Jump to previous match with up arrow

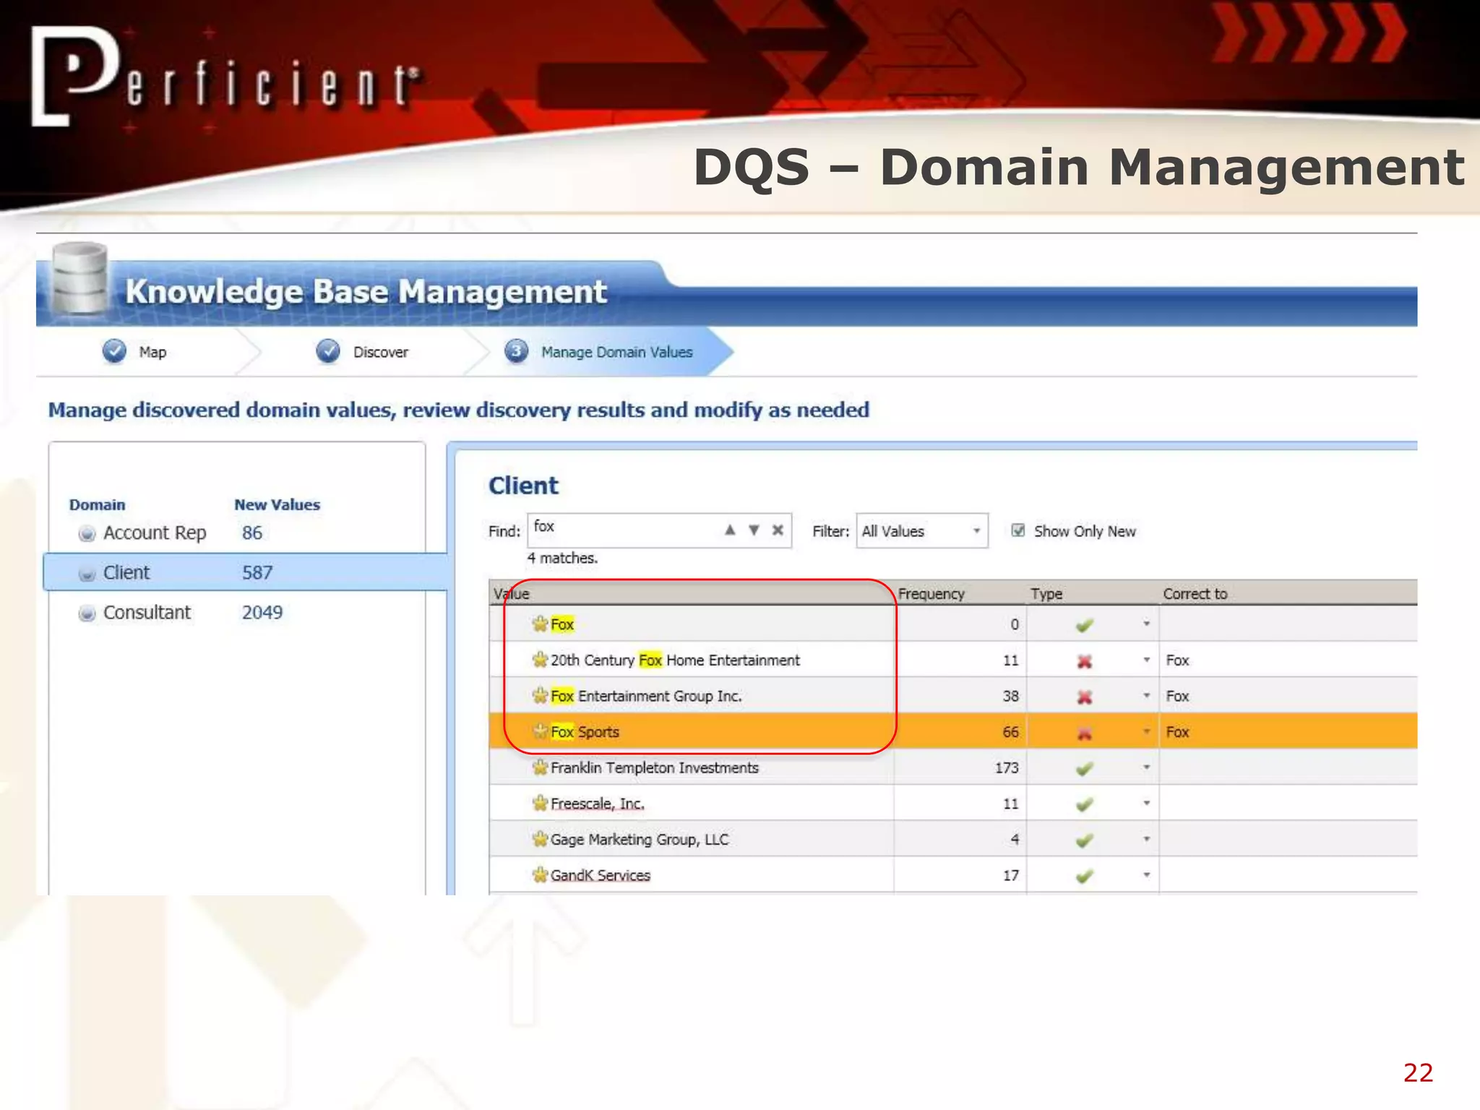tap(730, 530)
